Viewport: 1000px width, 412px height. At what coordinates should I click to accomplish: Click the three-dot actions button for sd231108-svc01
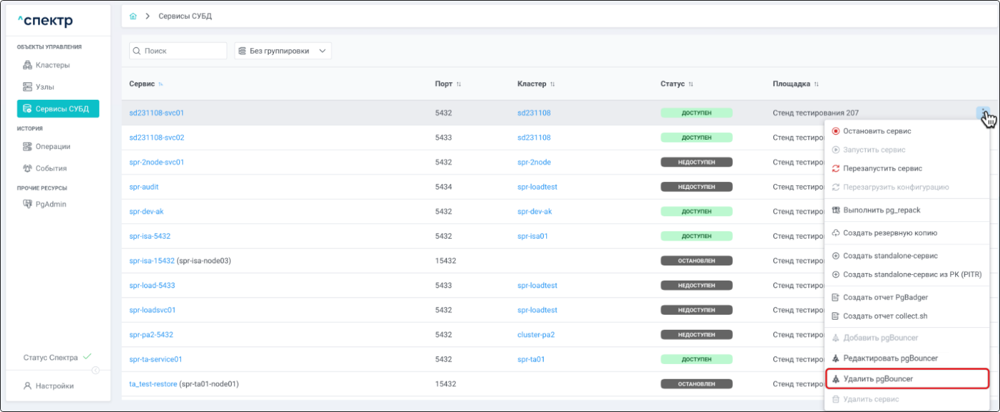982,112
